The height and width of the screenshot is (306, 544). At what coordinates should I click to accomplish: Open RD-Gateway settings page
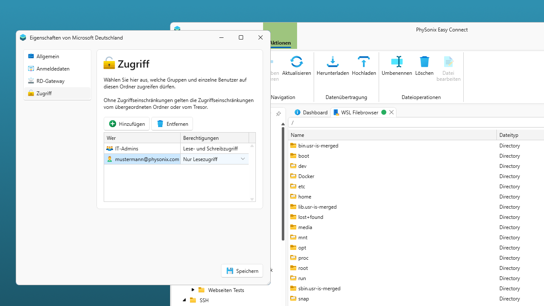pyautogui.click(x=50, y=81)
